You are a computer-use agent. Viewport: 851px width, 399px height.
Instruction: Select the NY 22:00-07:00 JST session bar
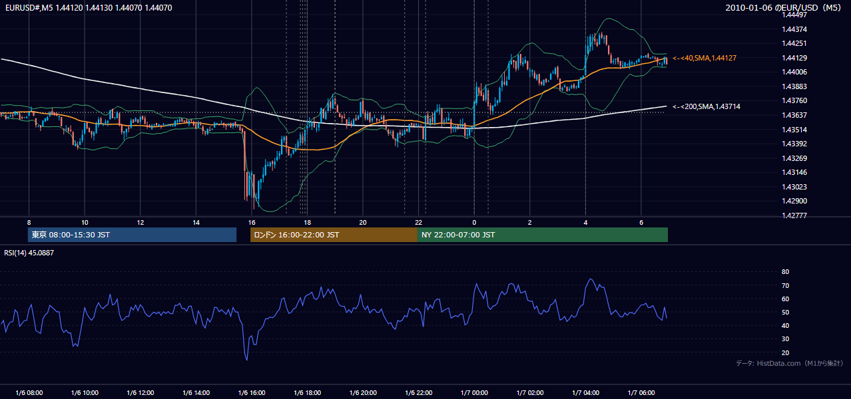click(x=543, y=235)
